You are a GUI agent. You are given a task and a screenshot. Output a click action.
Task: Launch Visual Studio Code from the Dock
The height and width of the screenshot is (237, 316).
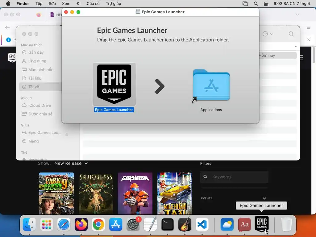pyautogui.click(x=202, y=224)
